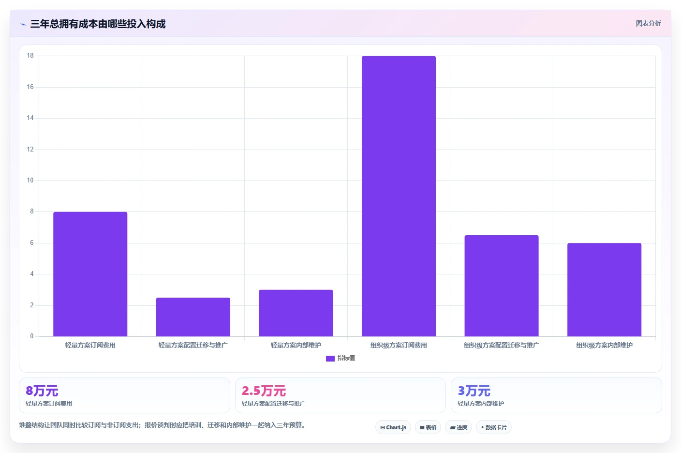This screenshot has width=681, height=453.
Task: Select the 轻量方案订阅费用 bar
Action: [90, 274]
